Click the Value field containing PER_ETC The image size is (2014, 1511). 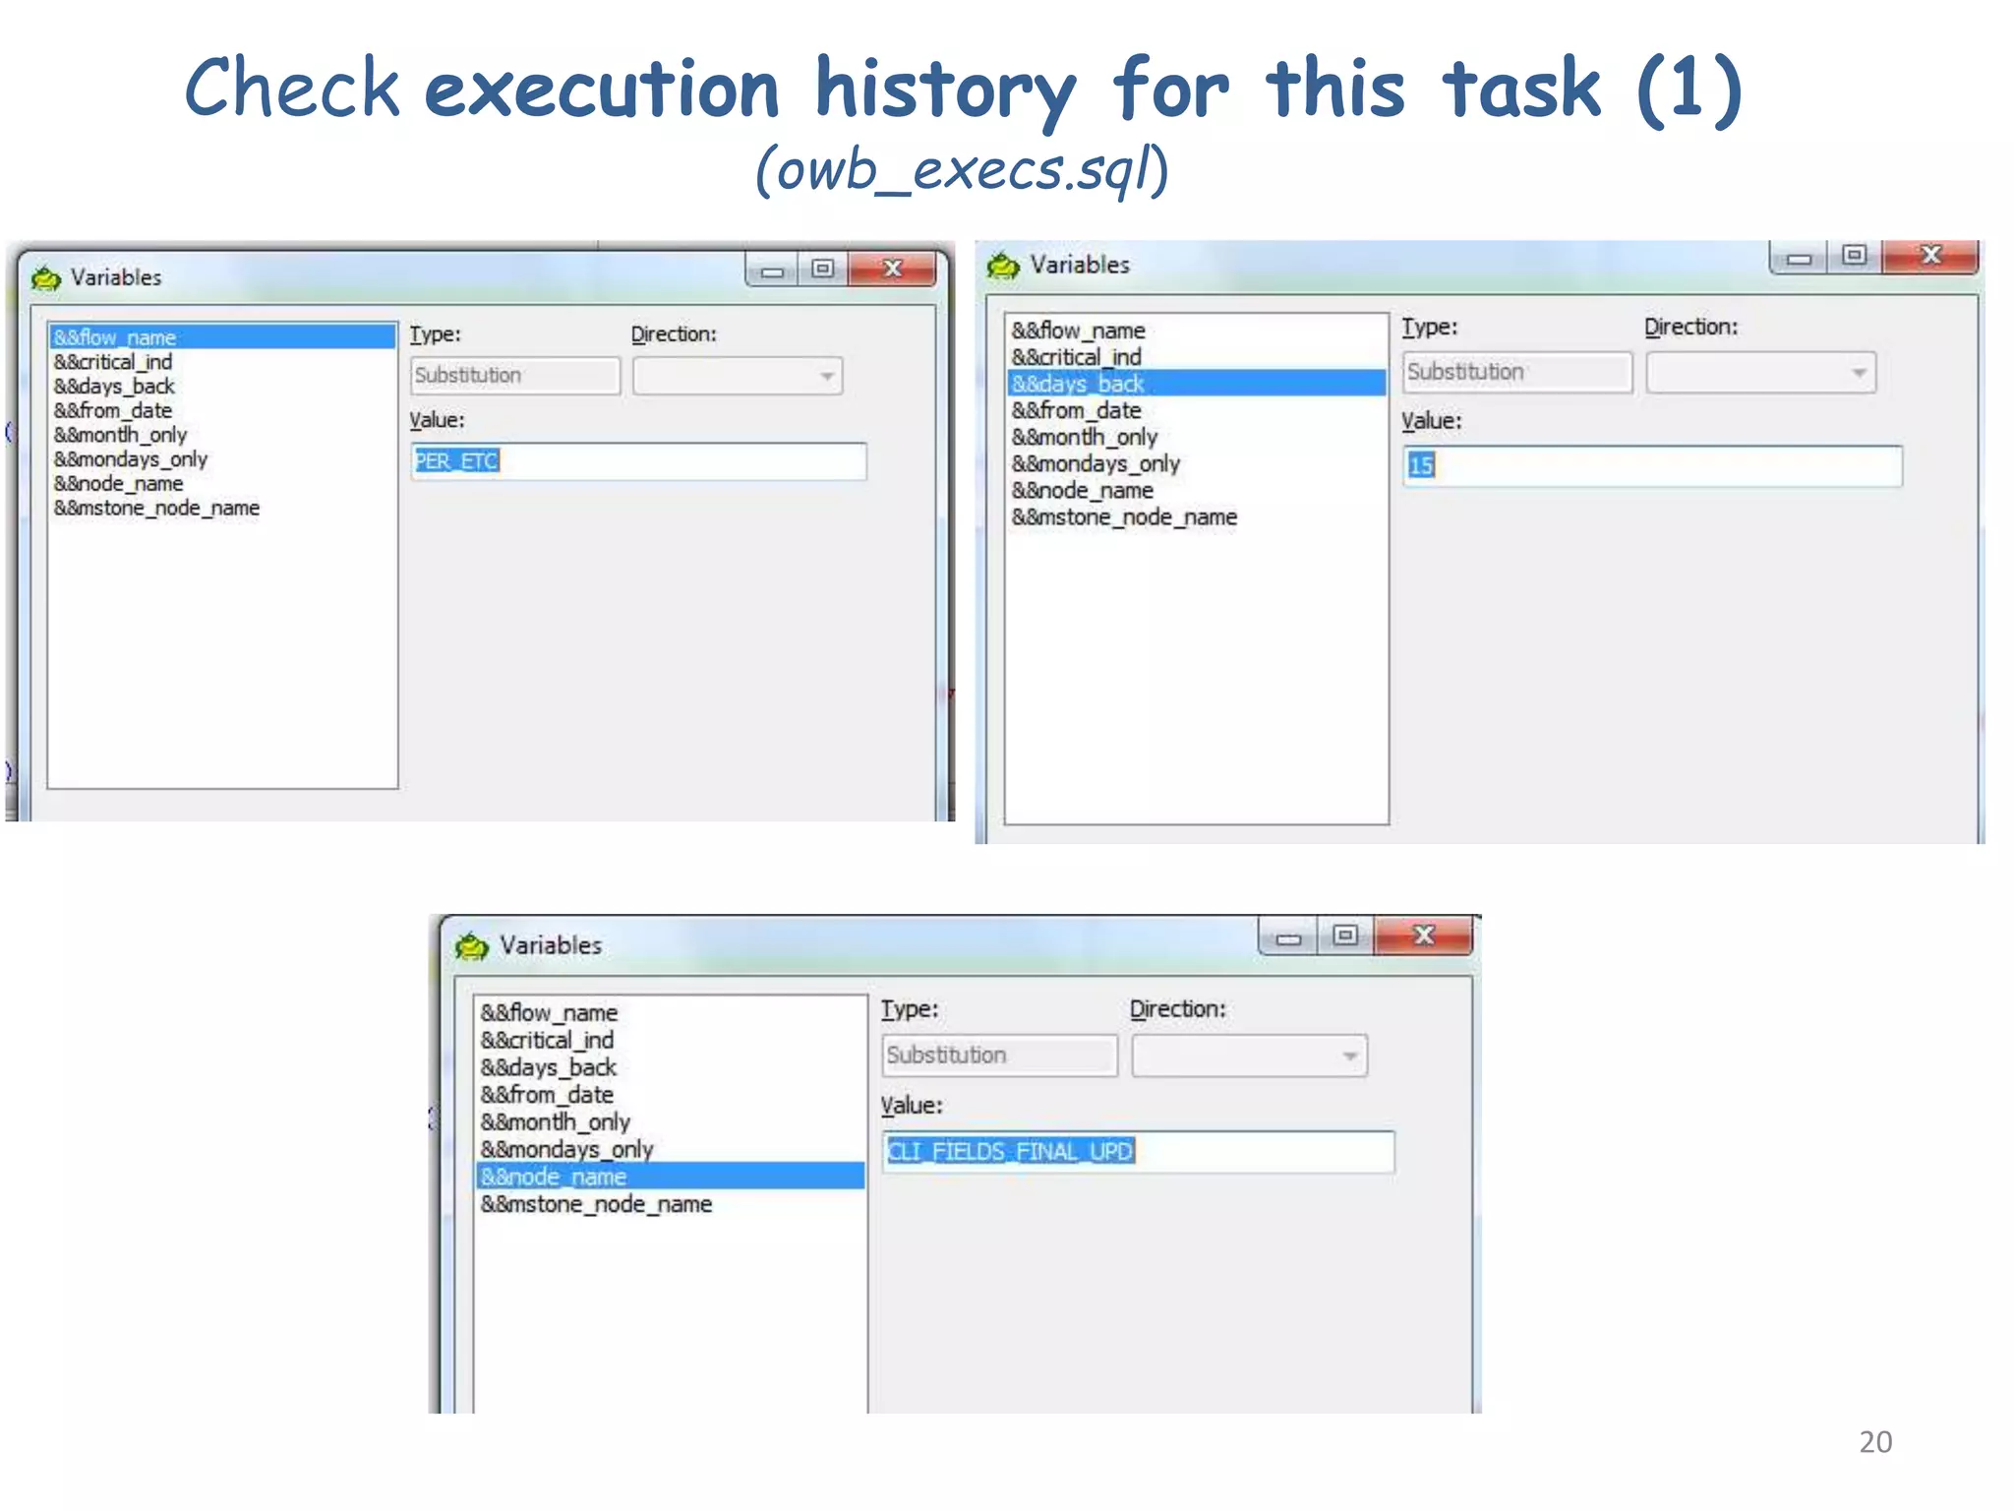coord(638,461)
